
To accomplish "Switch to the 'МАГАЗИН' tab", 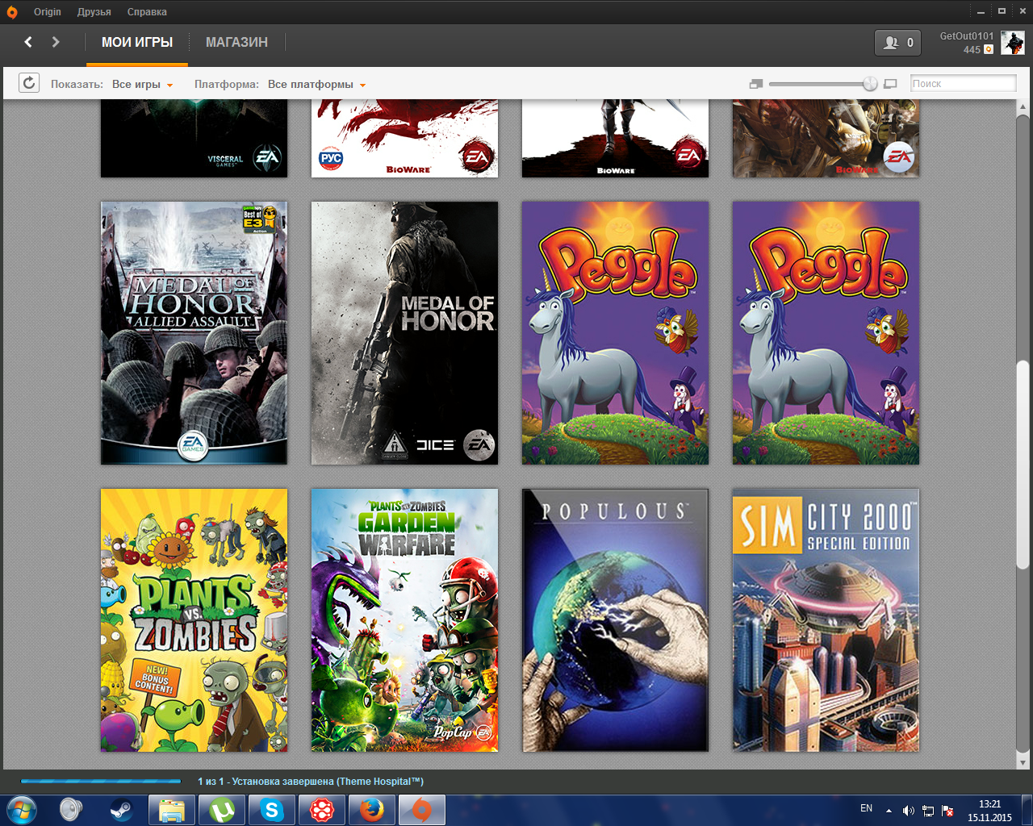I will pos(236,42).
